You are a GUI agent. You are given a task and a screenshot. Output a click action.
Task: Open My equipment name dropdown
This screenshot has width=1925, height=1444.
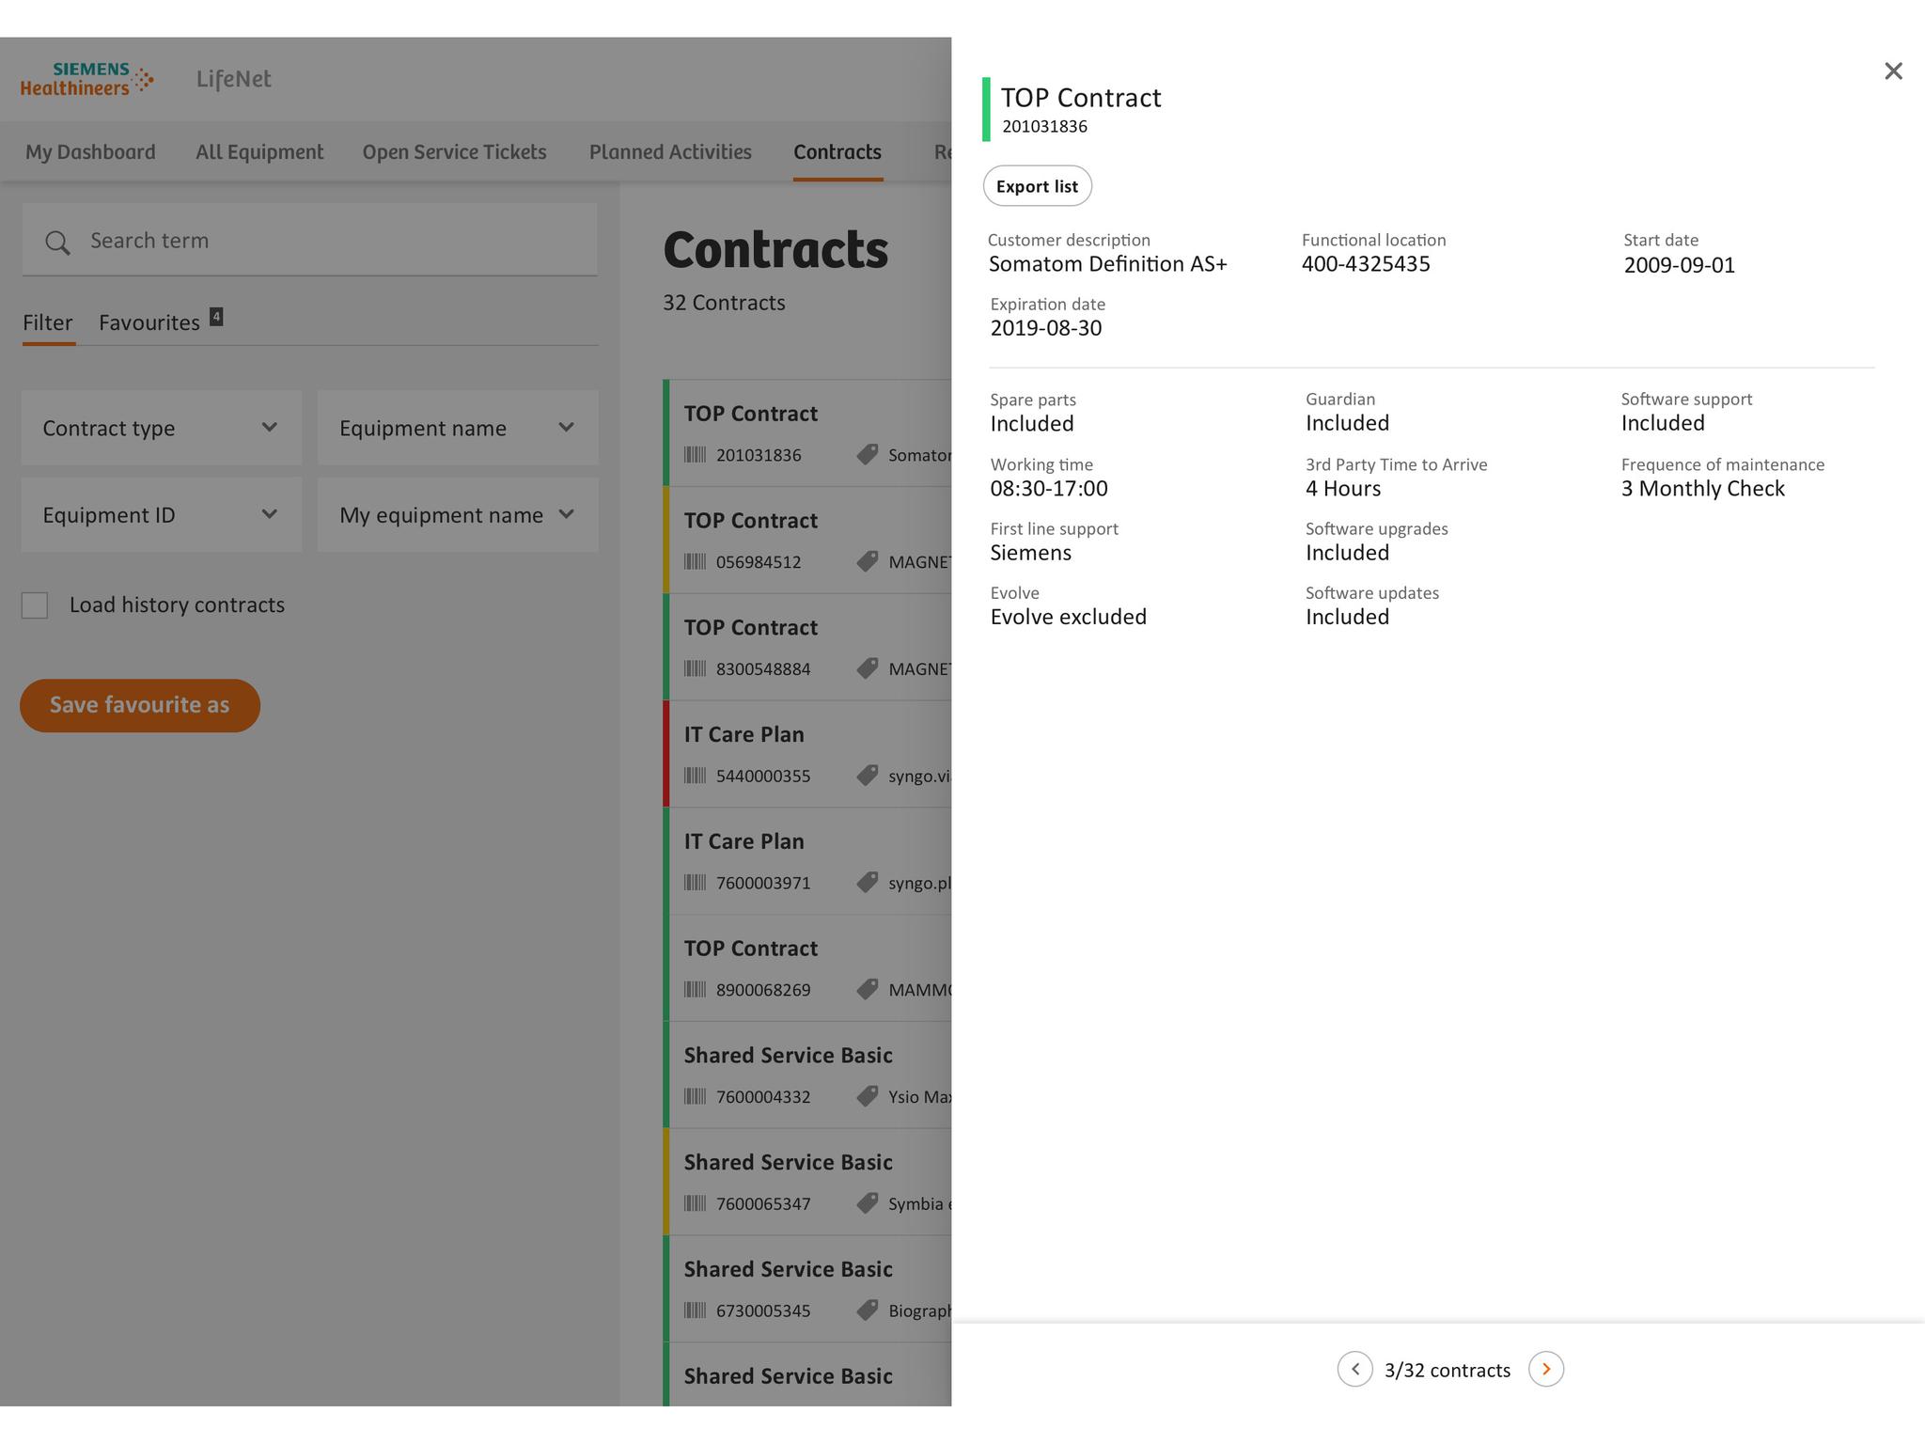coord(458,515)
